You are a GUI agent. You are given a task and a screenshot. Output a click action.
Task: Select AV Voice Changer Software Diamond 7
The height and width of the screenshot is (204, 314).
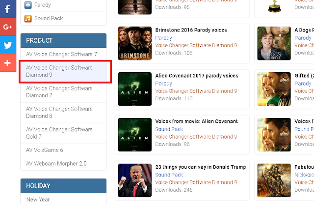click(63, 92)
